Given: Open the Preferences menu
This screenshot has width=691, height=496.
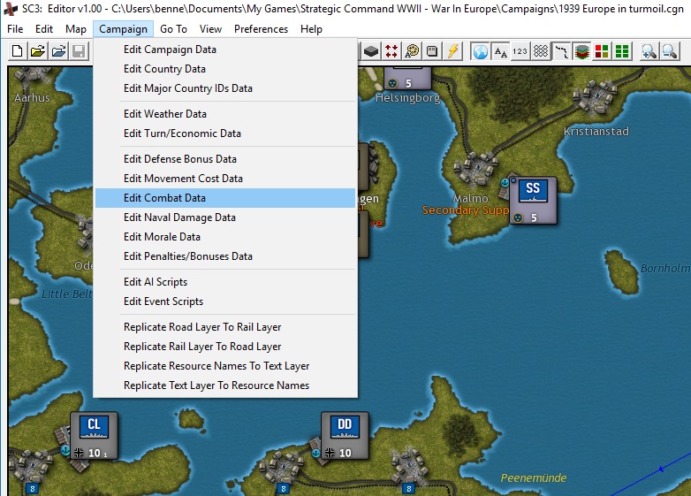Looking at the screenshot, I should point(261,29).
